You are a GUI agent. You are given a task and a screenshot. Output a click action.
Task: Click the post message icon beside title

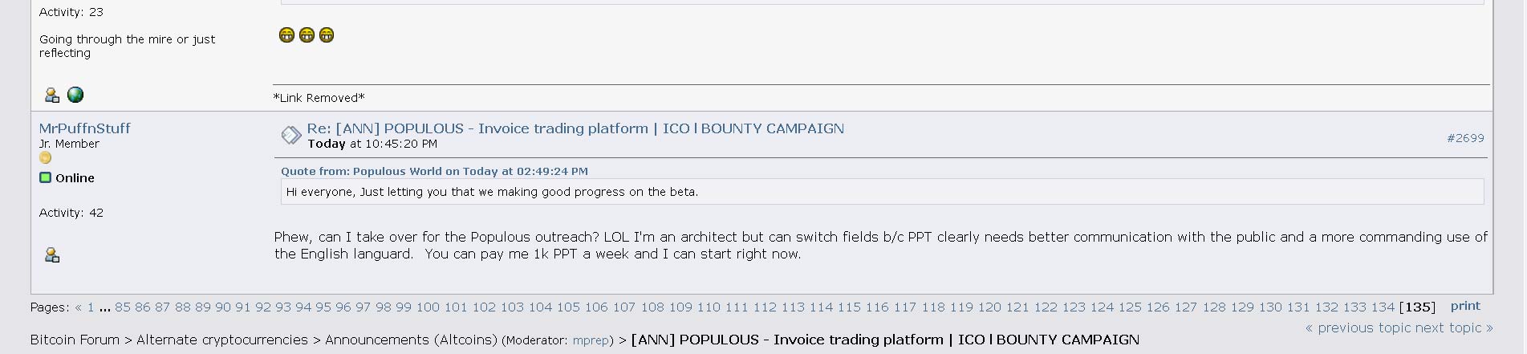(290, 136)
